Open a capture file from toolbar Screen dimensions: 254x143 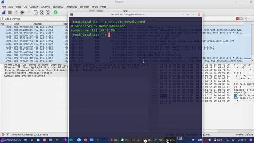29,12
